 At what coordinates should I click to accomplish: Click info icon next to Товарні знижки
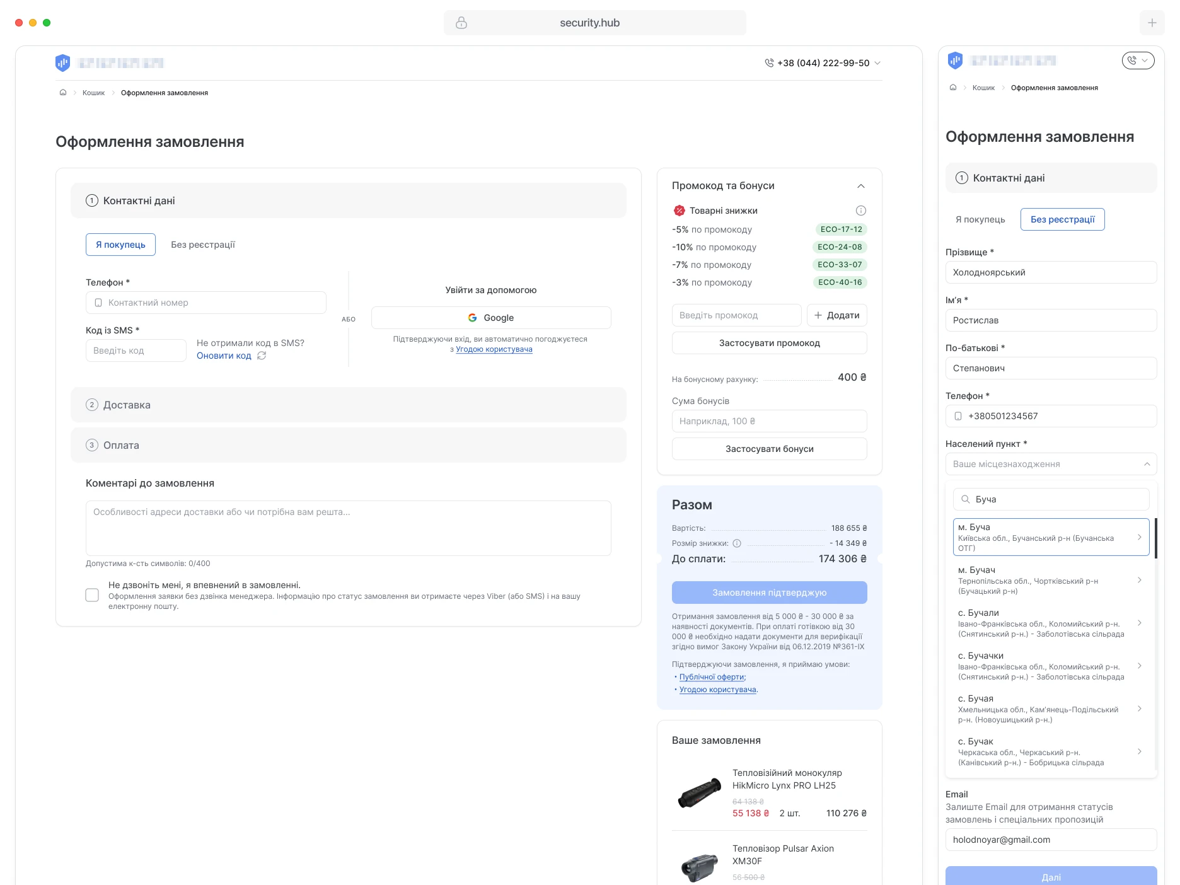(861, 211)
